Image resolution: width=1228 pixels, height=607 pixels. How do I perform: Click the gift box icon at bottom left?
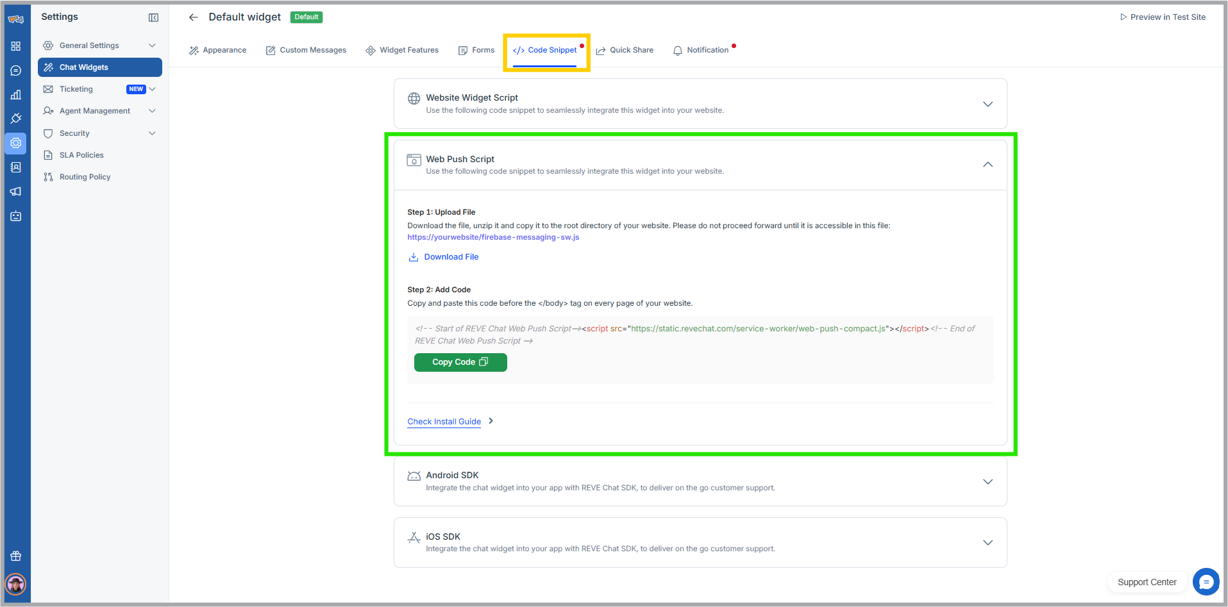pos(16,556)
